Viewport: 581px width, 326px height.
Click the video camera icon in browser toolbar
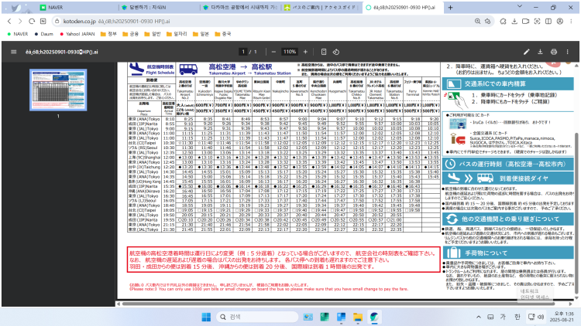pyautogui.click(x=525, y=22)
